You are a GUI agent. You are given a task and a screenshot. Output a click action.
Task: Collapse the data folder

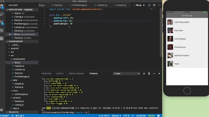[22, 80]
